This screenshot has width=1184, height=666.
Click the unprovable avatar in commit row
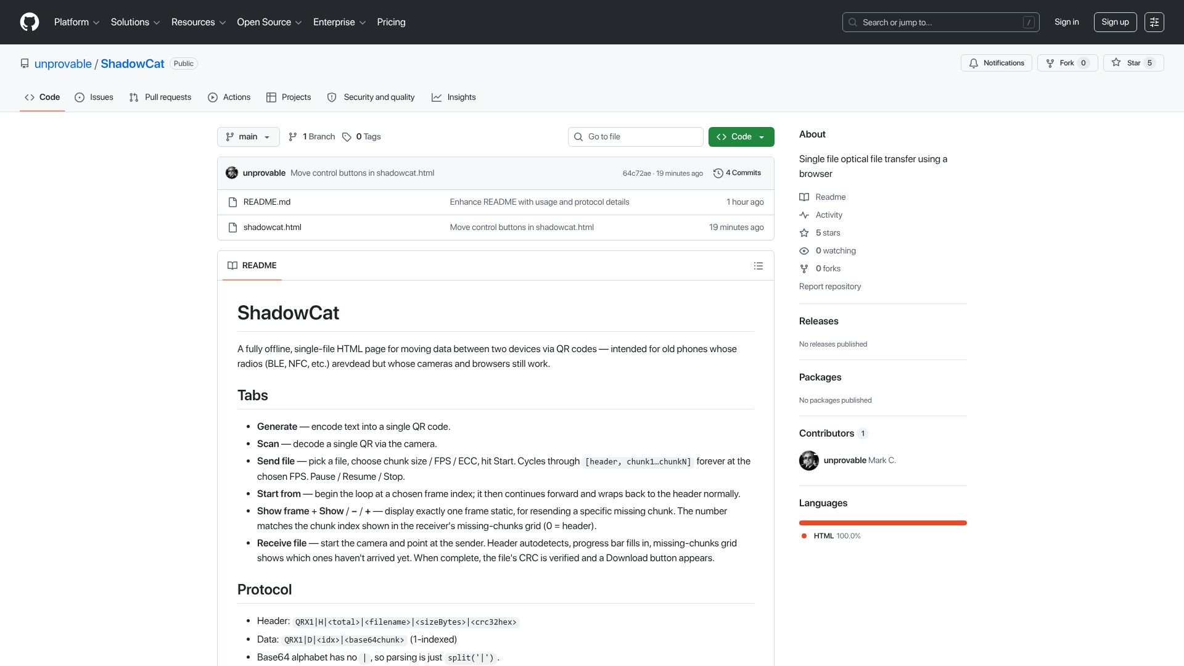(232, 173)
